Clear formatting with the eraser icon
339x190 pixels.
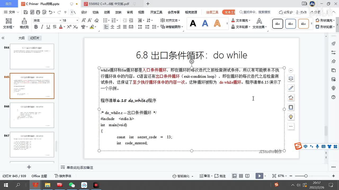pos(96,20)
